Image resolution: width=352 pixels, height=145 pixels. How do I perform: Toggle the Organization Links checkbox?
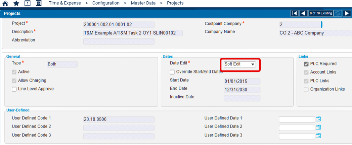(306, 89)
